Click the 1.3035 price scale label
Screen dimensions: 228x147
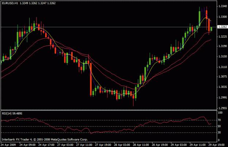coord(223,87)
